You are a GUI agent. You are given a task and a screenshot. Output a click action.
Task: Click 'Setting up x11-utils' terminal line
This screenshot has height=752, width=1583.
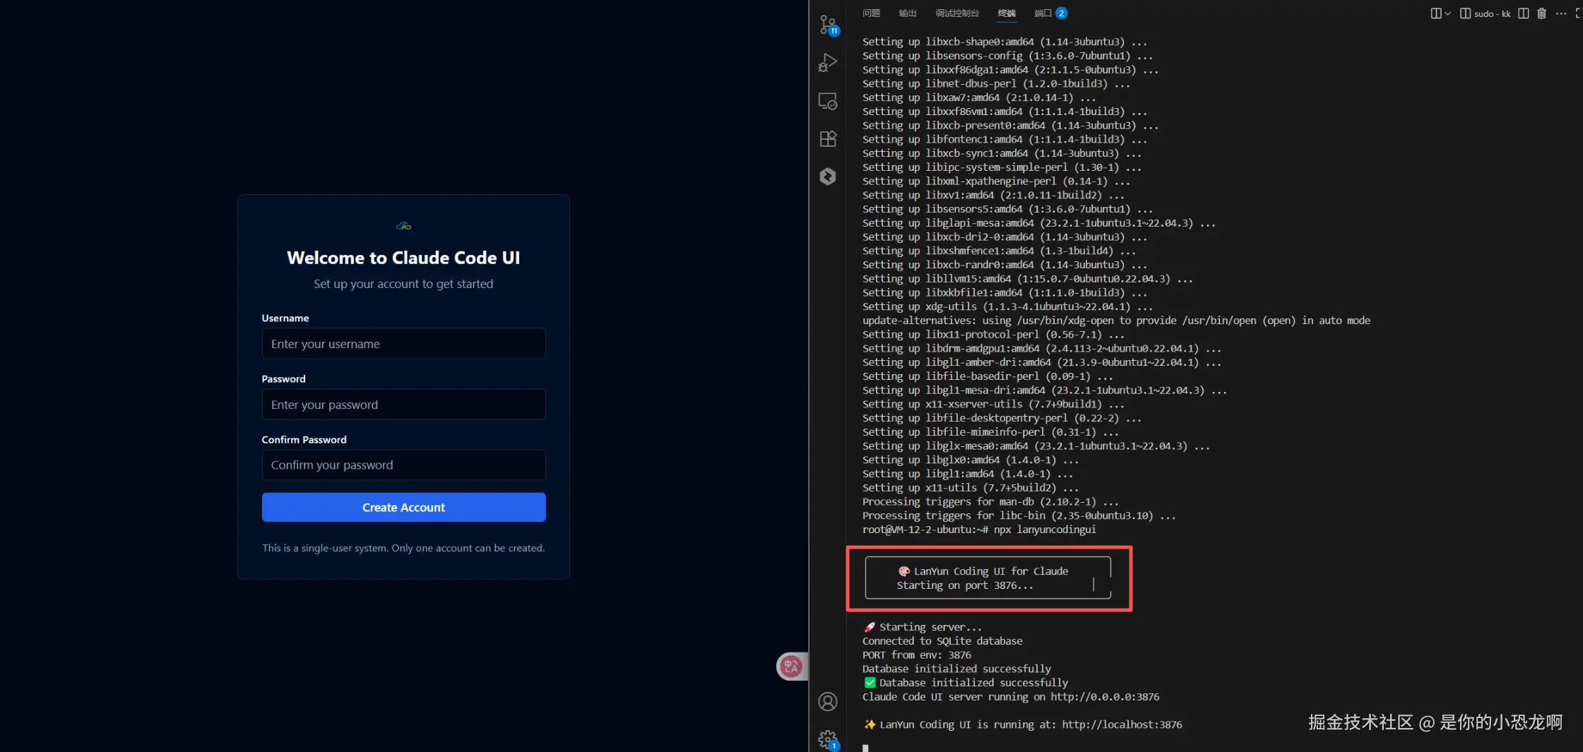pyautogui.click(x=971, y=488)
